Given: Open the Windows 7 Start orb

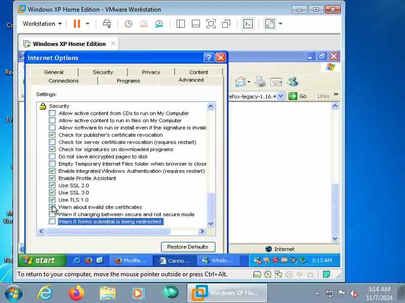Looking at the screenshot, I should [x=13, y=293].
